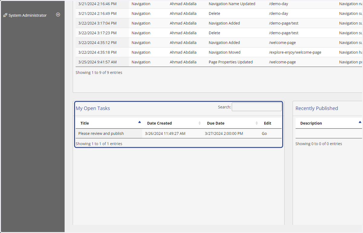363x233 pixels.
Task: Select the Navigation Name Updated cell
Action: pyautogui.click(x=232, y=4)
